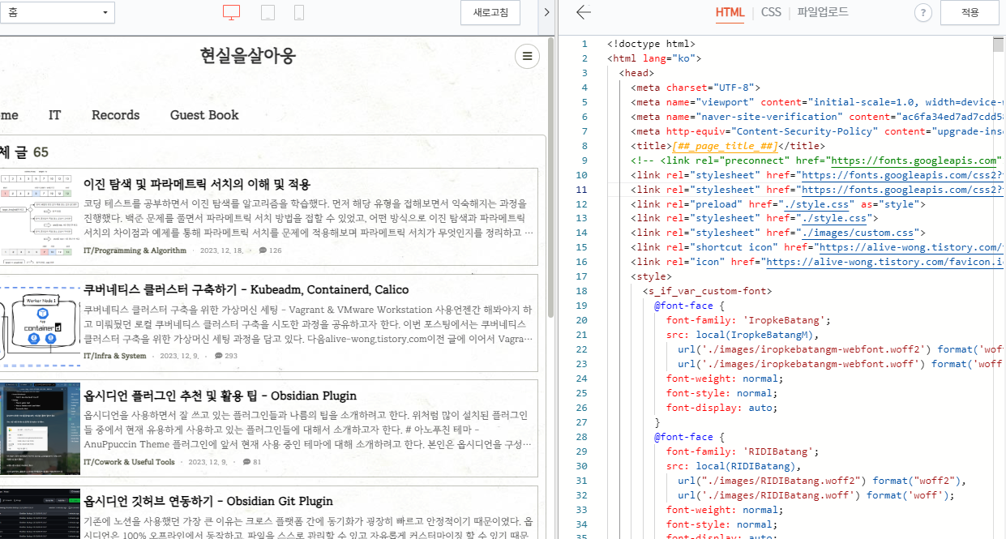This screenshot has width=1006, height=539.
Task: Collapse the preview panel arrow
Action: (546, 12)
